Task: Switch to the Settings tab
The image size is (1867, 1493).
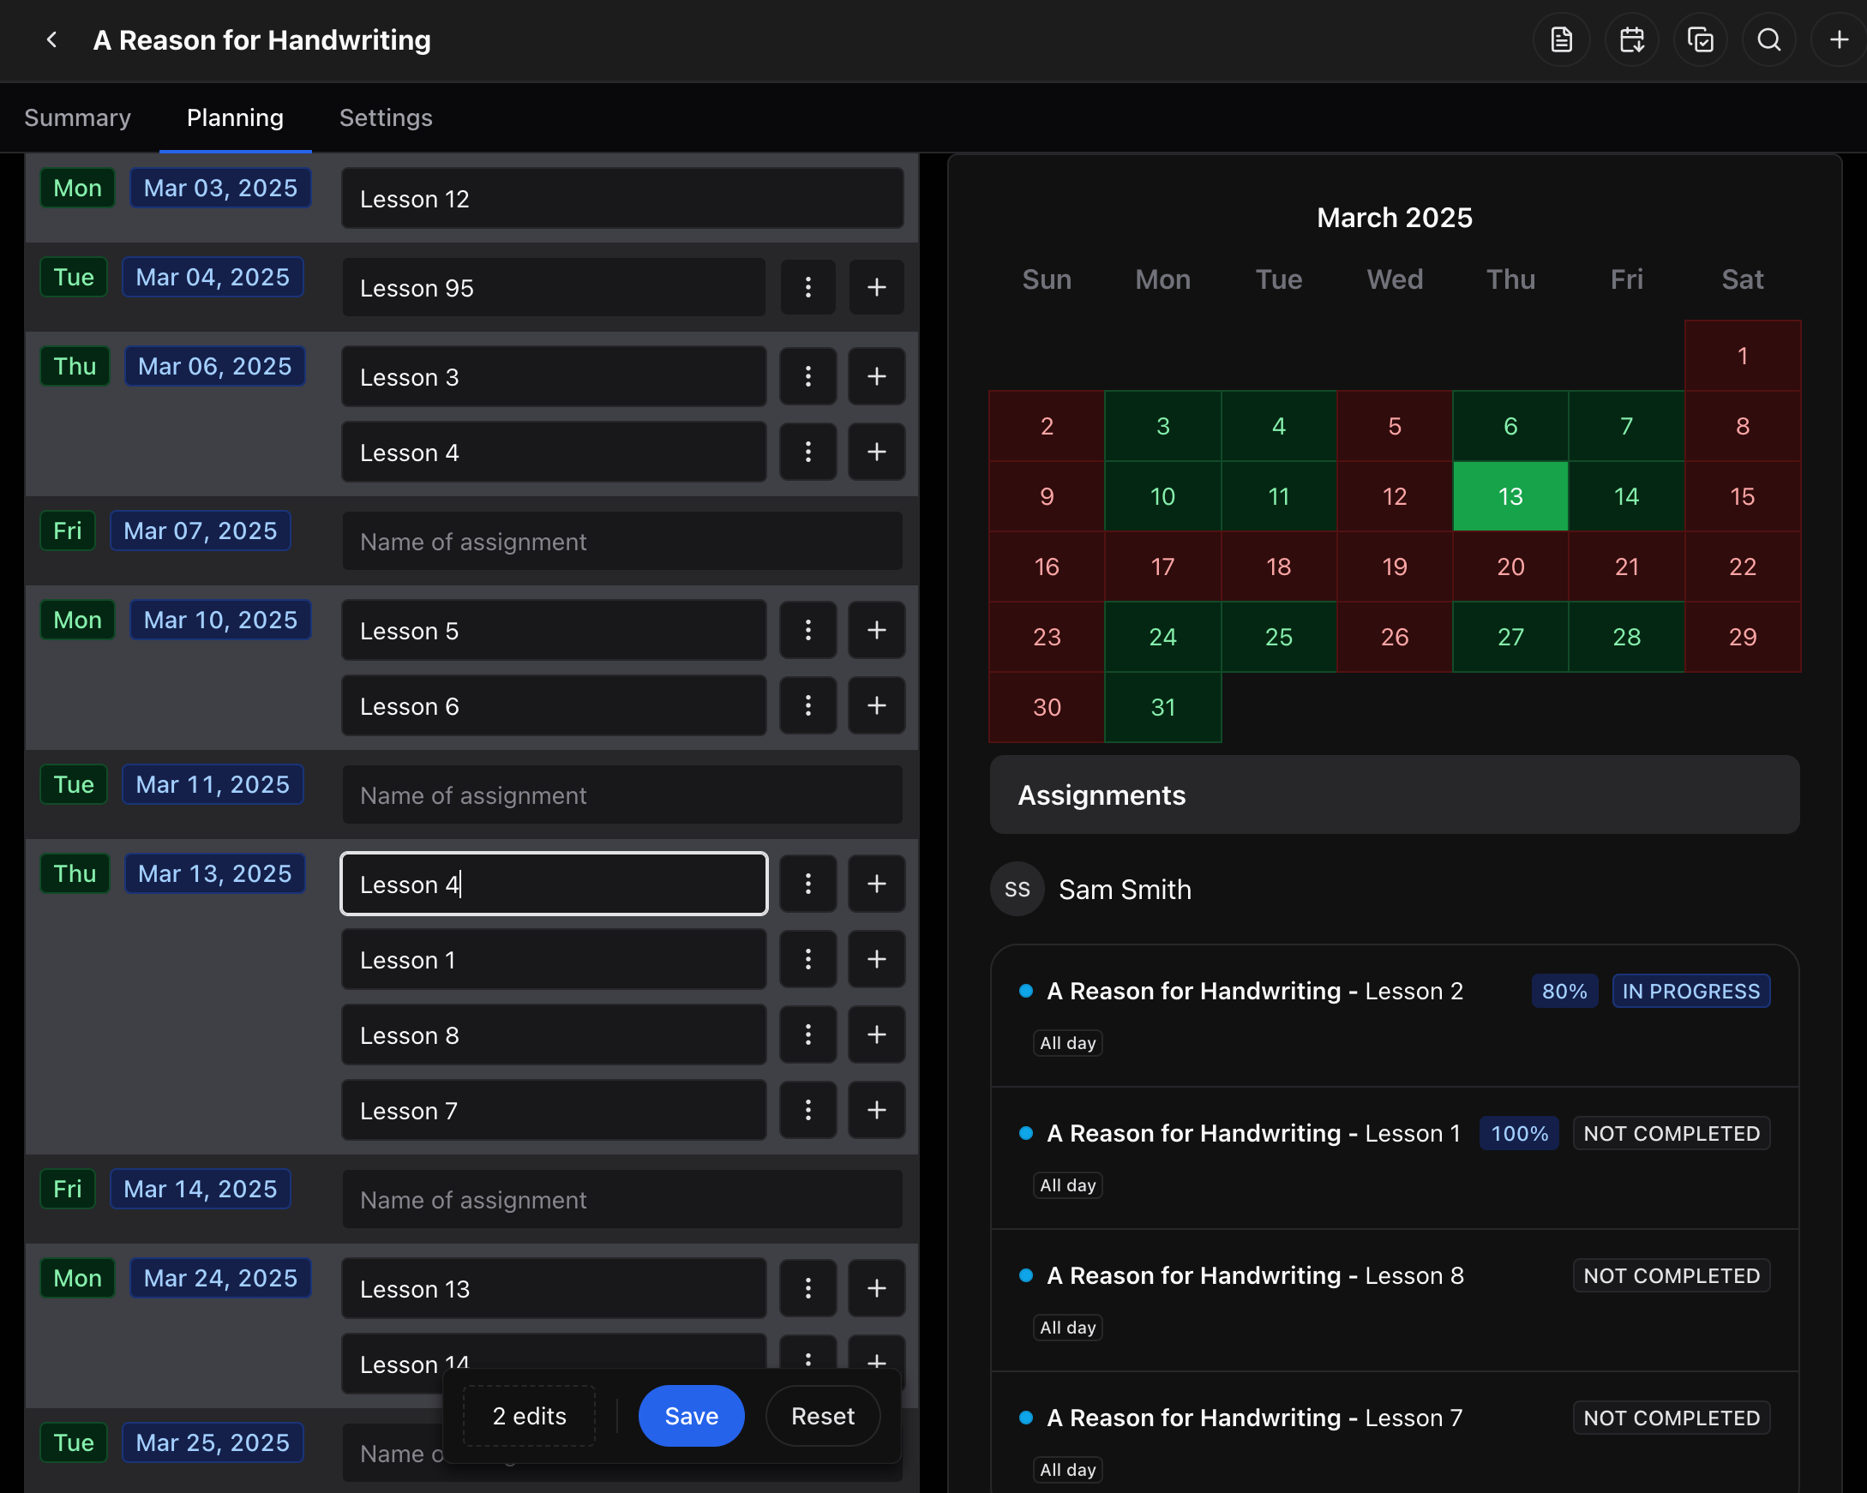Action: click(x=386, y=117)
